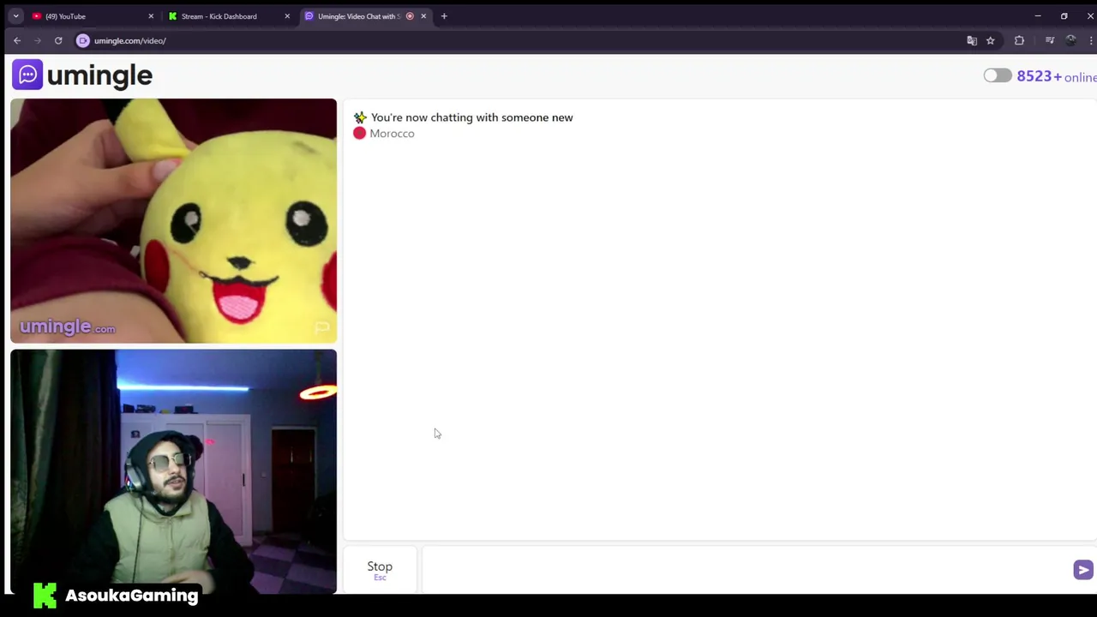The image size is (1097, 617).
Task: Send message with purple arrow button
Action: pyautogui.click(x=1083, y=570)
